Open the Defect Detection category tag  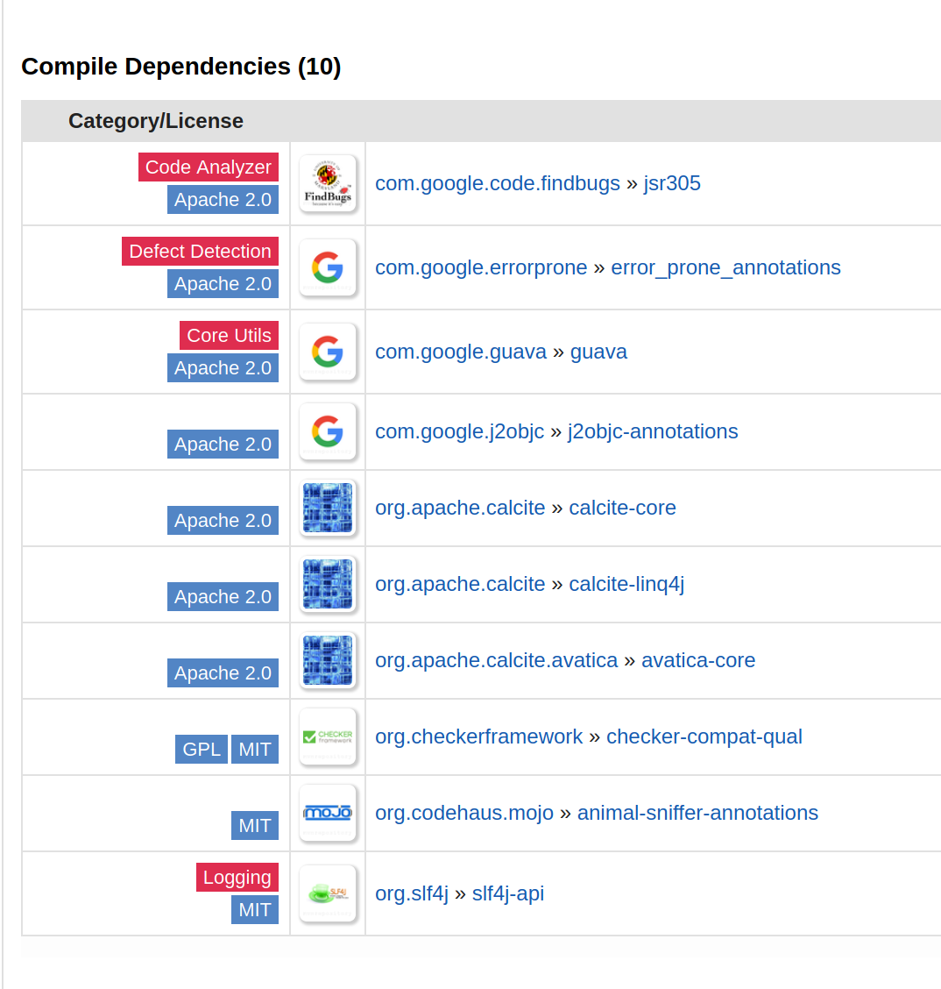pos(201,251)
